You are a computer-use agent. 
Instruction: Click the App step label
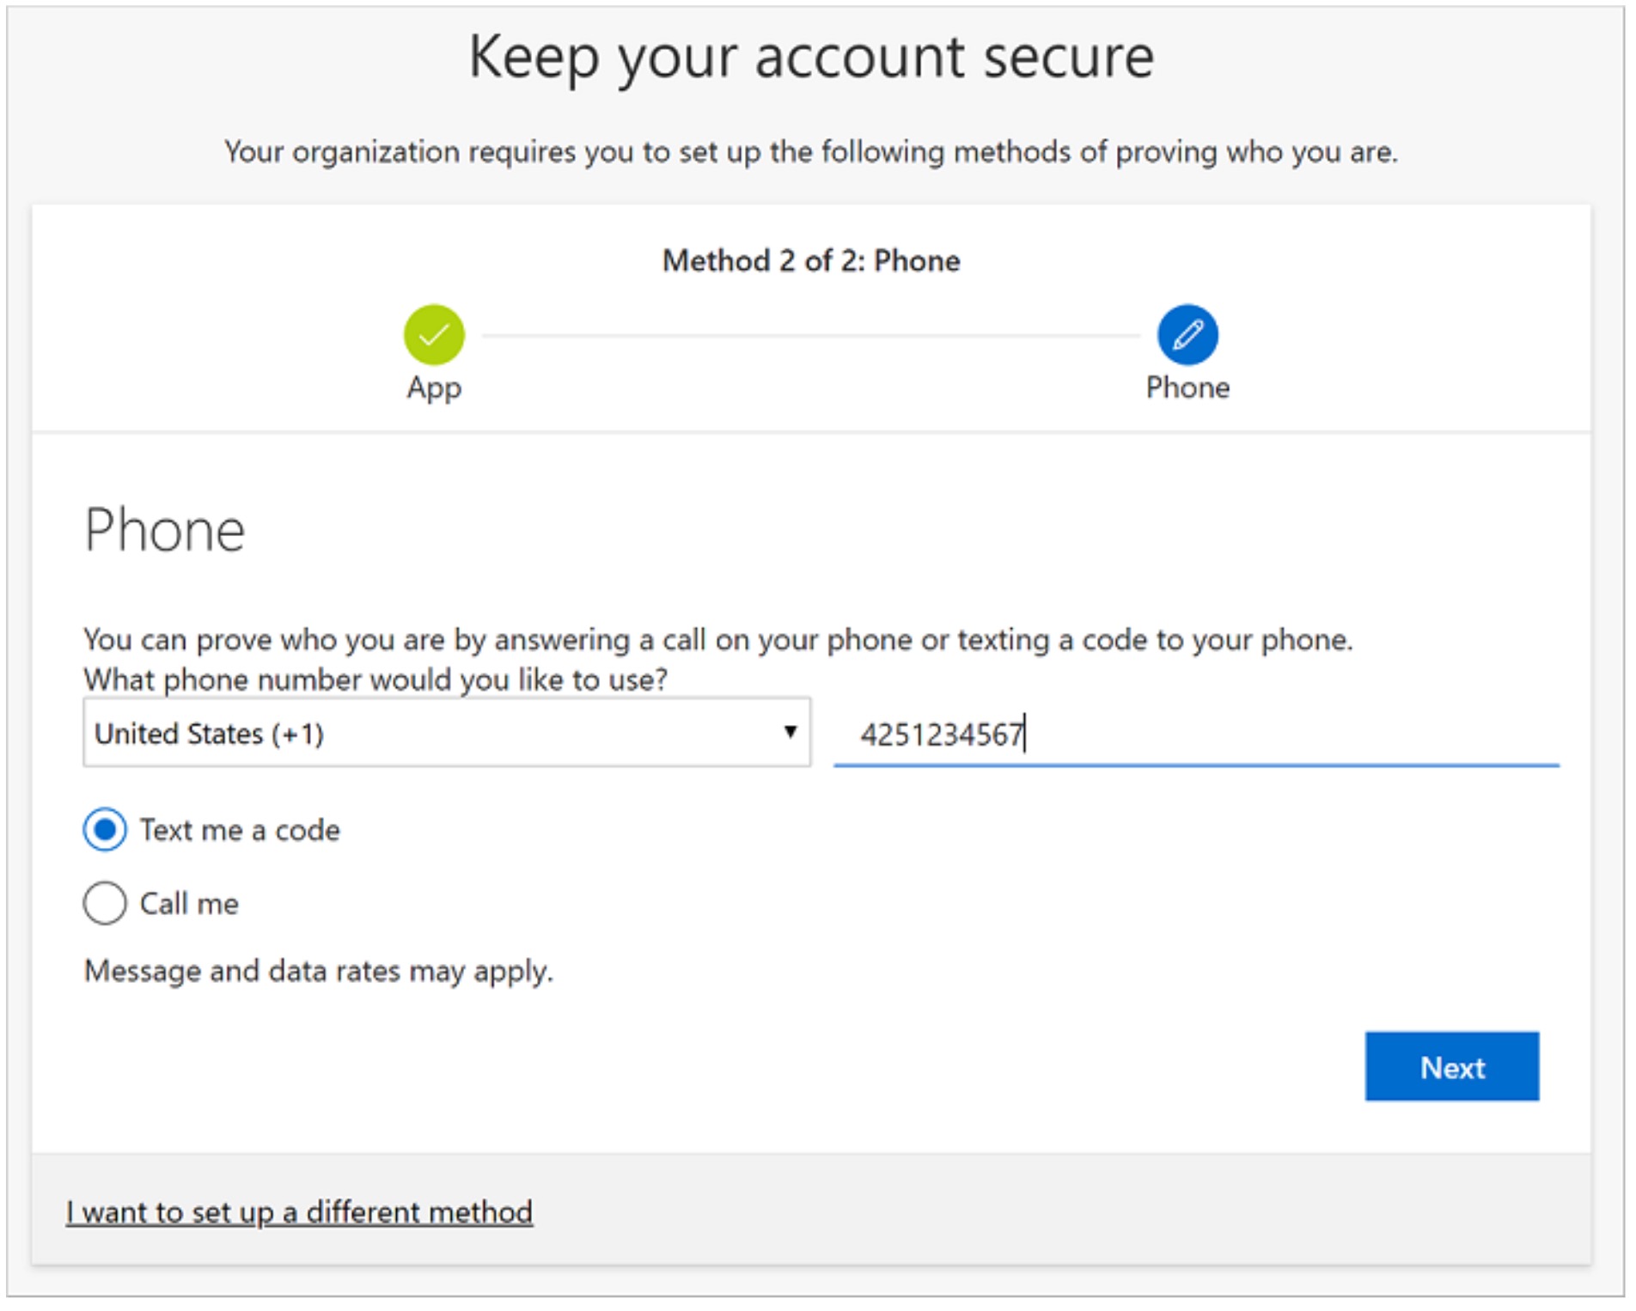(x=434, y=388)
